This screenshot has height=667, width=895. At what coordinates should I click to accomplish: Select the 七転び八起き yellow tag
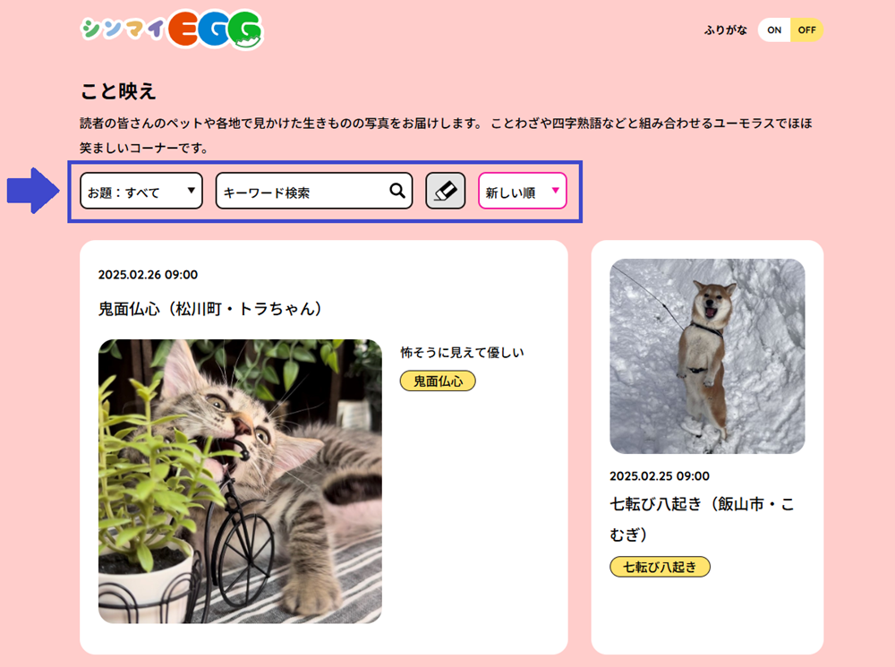click(660, 567)
